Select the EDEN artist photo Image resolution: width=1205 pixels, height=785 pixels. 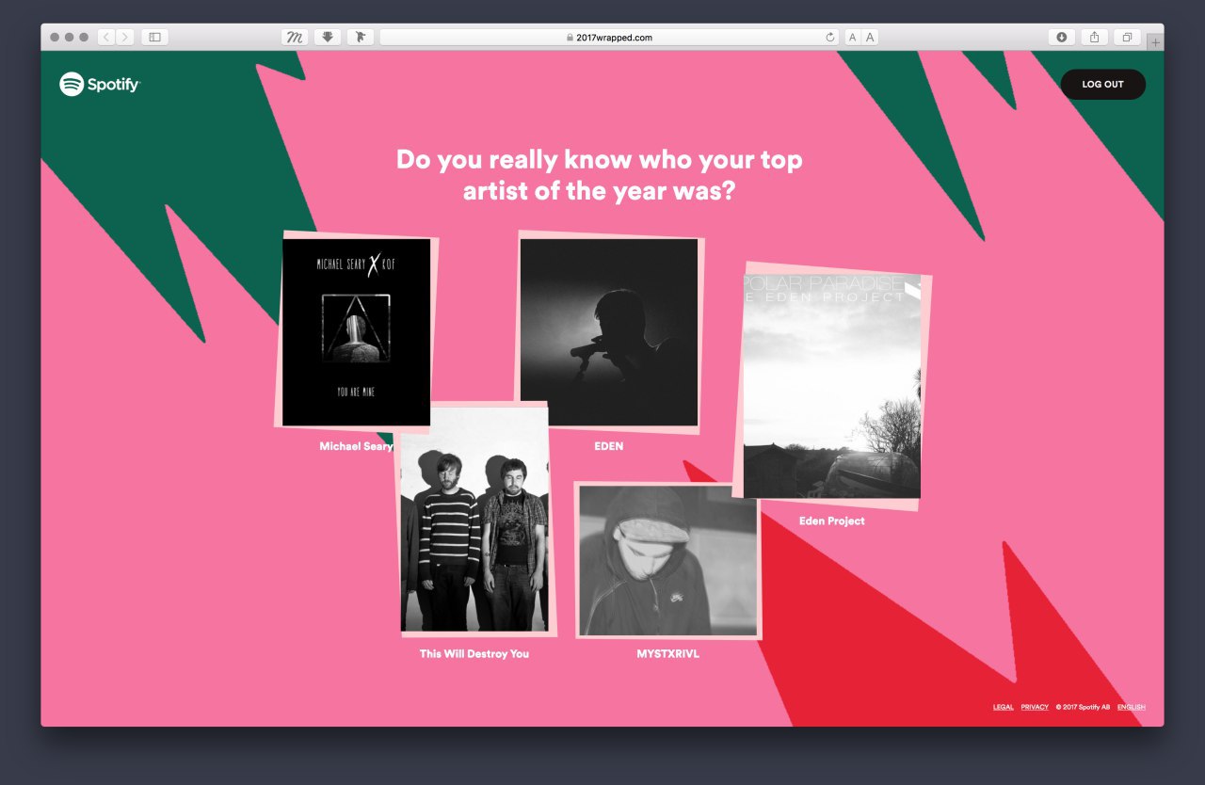(x=609, y=332)
